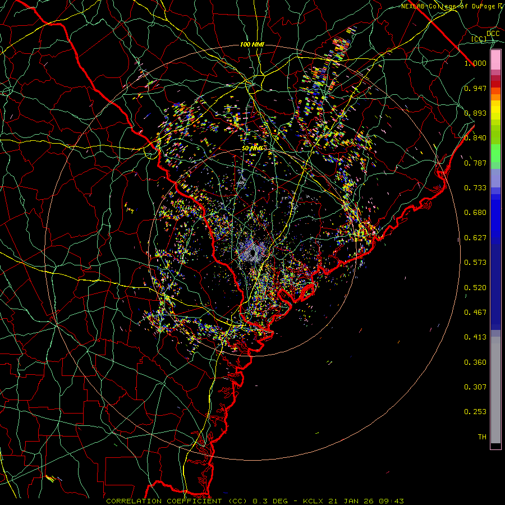This screenshot has width=505, height=505.
Task: Click the Correlation Coefficient caption at bottom
Action: point(255,501)
